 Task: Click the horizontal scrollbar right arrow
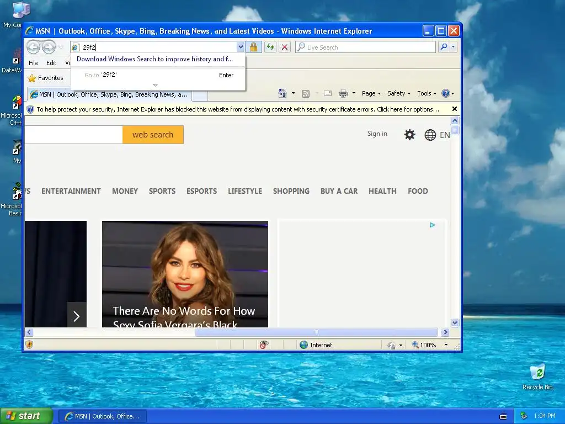click(445, 332)
